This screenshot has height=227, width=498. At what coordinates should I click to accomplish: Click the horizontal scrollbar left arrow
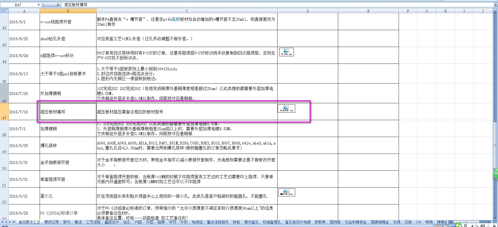[x=451, y=222]
